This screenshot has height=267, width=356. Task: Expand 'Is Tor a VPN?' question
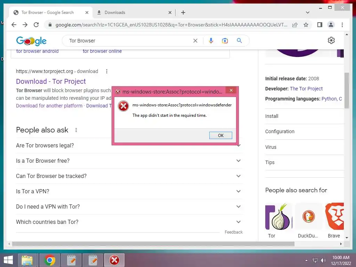[x=129, y=192]
